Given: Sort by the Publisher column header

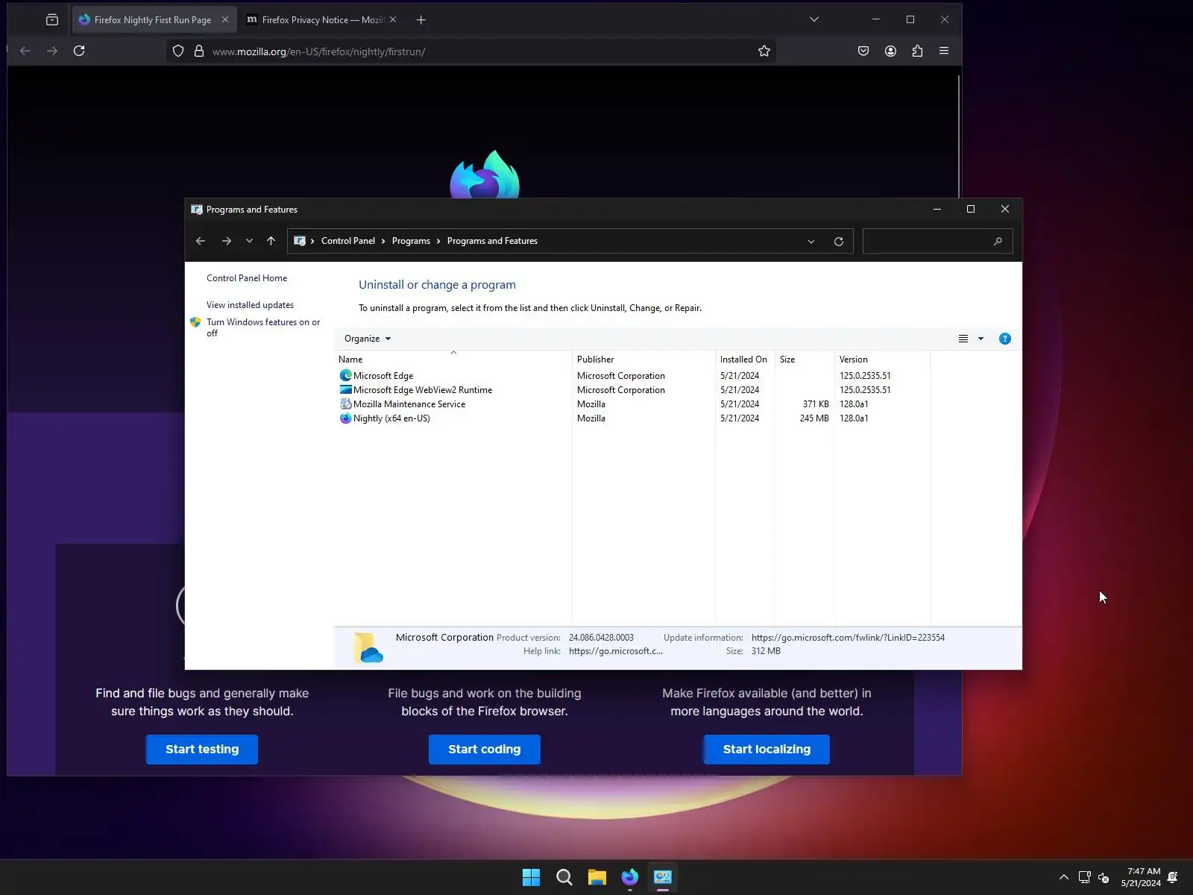Looking at the screenshot, I should point(644,359).
